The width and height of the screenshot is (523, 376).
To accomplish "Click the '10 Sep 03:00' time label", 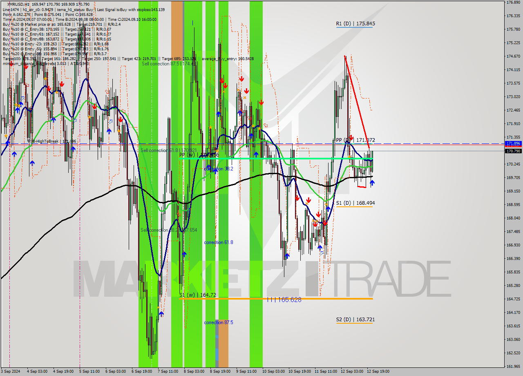I will click(273, 372).
